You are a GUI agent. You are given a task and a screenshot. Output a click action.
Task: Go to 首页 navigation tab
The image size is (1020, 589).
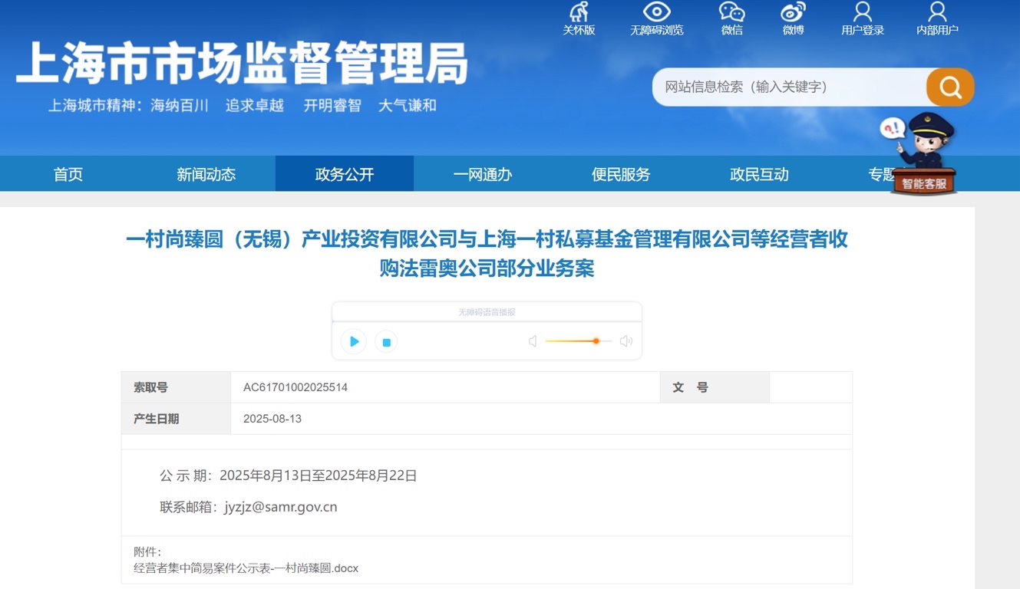point(68,174)
